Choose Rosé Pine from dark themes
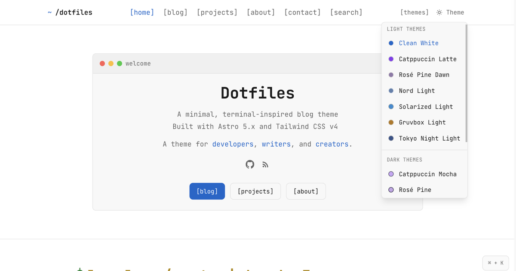The width and height of the screenshot is (516, 271). 415,190
